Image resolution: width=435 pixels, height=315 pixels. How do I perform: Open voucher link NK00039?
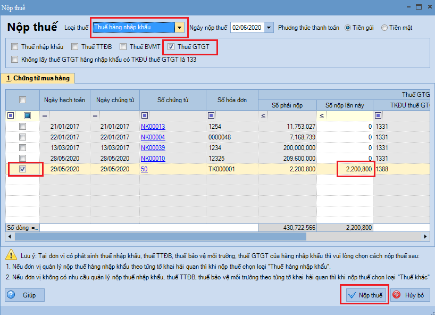(153, 148)
